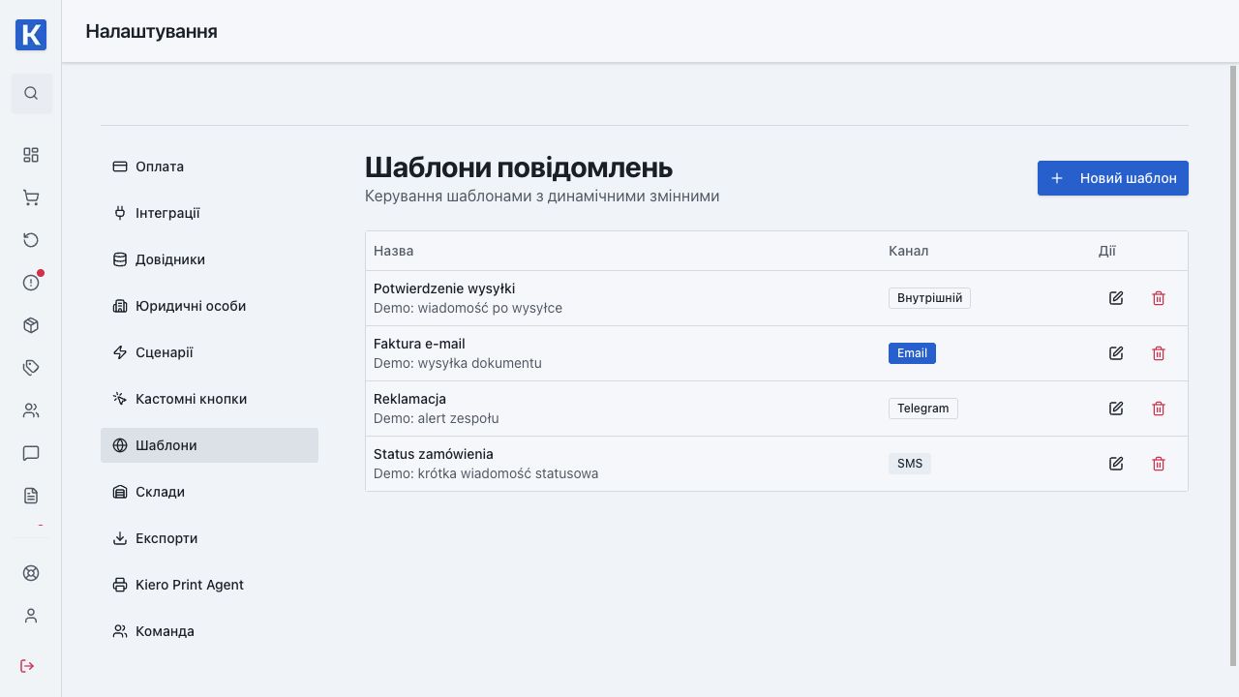This screenshot has height=697, width=1239.
Task: Open search with the magnifier icon
Action: (31, 93)
